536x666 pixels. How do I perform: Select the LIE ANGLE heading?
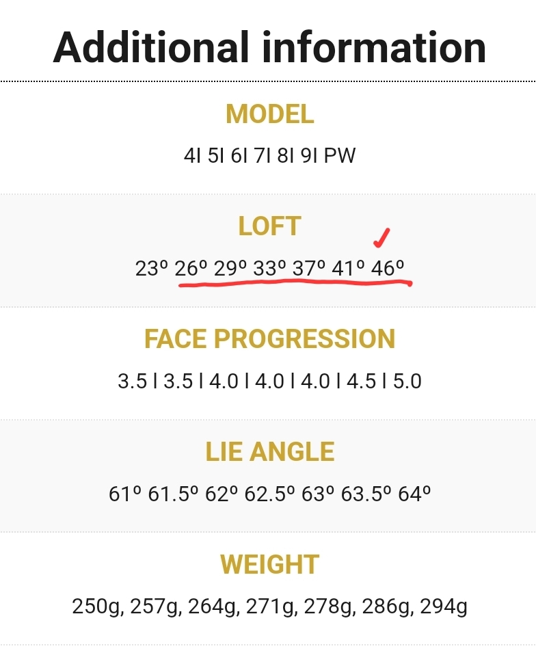click(x=269, y=451)
